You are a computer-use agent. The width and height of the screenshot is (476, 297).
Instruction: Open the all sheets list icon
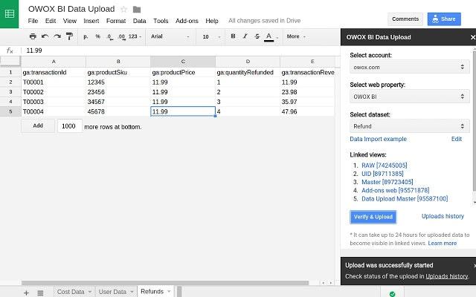[40, 293]
